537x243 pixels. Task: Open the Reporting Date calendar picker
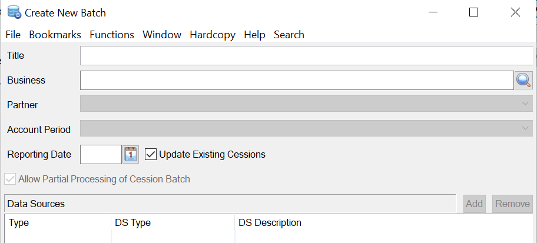(x=131, y=155)
